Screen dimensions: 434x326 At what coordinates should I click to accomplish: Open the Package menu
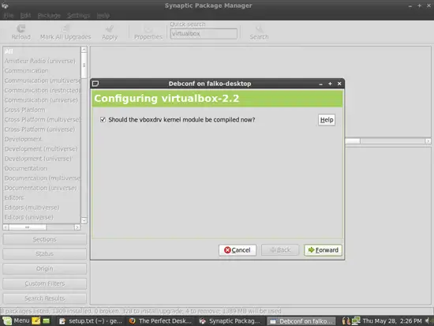coord(49,16)
